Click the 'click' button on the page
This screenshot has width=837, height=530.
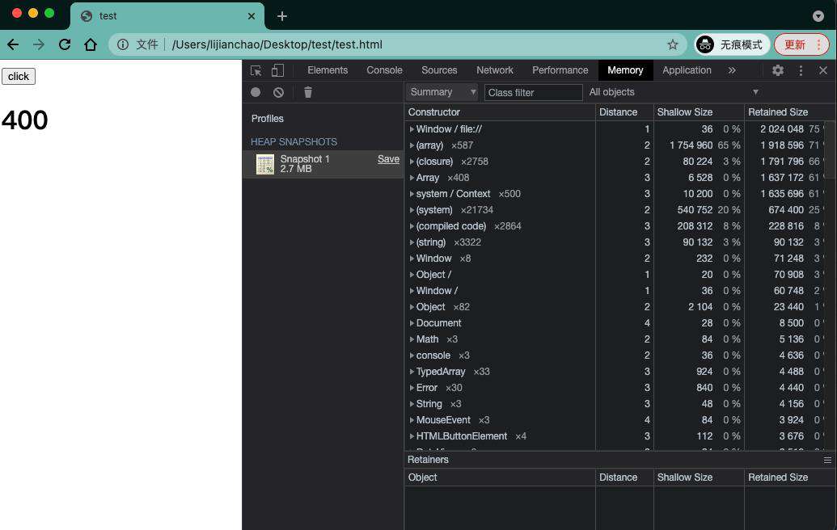click(19, 76)
